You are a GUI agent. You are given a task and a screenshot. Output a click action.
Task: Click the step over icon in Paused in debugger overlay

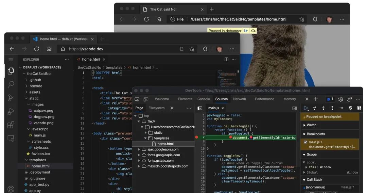(253, 31)
